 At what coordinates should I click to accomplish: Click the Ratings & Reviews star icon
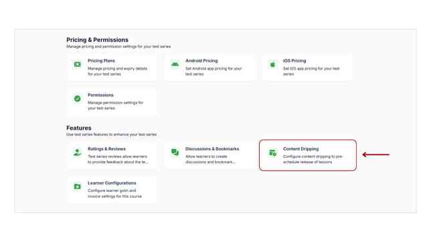[77, 152]
